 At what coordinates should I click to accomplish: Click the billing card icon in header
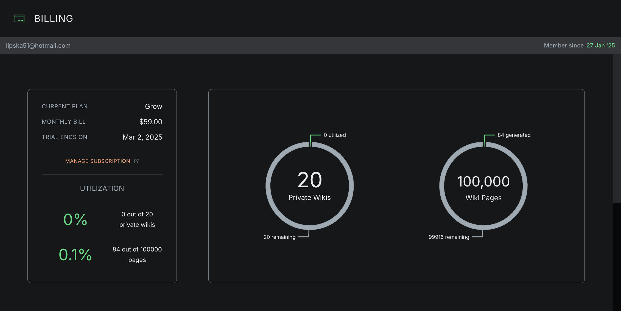pos(19,18)
